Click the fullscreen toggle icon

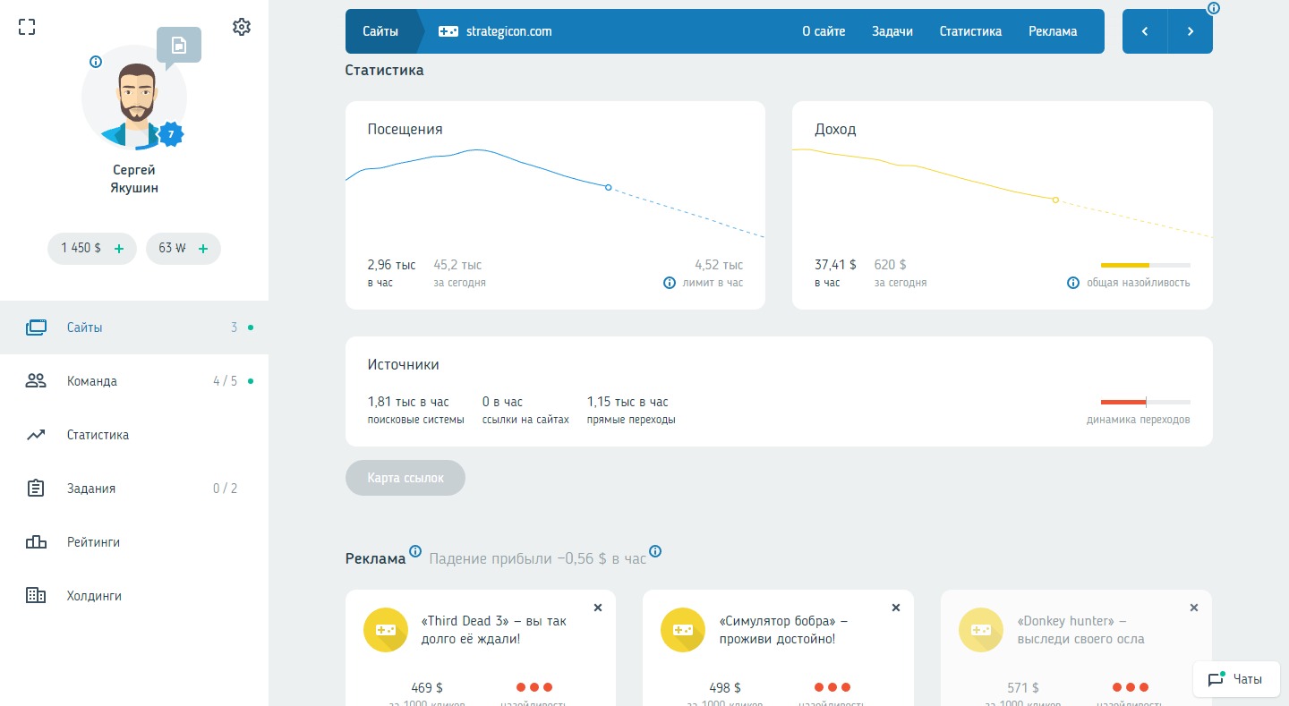point(27,27)
